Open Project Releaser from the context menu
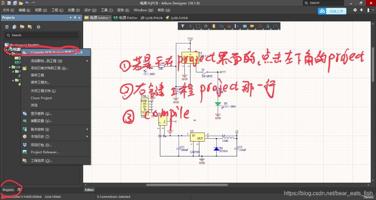This screenshot has height=200, width=376. pyautogui.click(x=56, y=152)
